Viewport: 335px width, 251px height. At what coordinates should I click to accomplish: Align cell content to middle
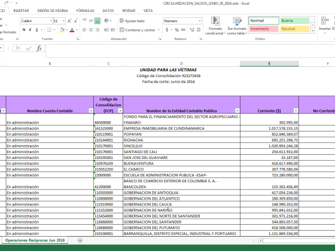(x=91, y=21)
